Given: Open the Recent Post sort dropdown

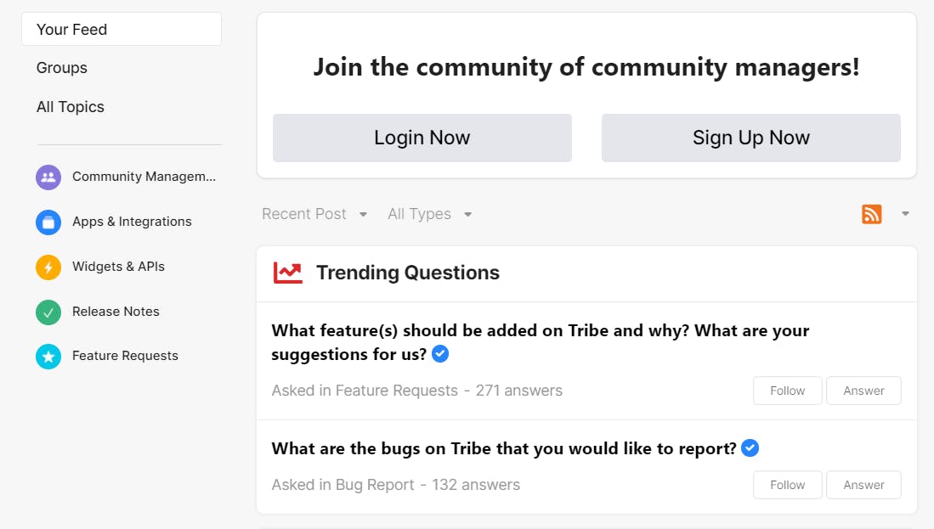Looking at the screenshot, I should (314, 214).
